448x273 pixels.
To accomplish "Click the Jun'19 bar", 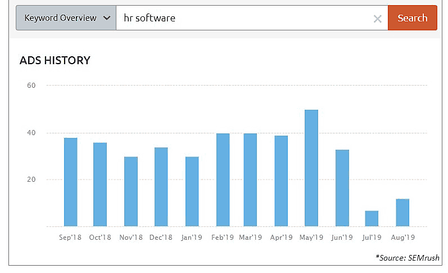I will pos(342,188).
